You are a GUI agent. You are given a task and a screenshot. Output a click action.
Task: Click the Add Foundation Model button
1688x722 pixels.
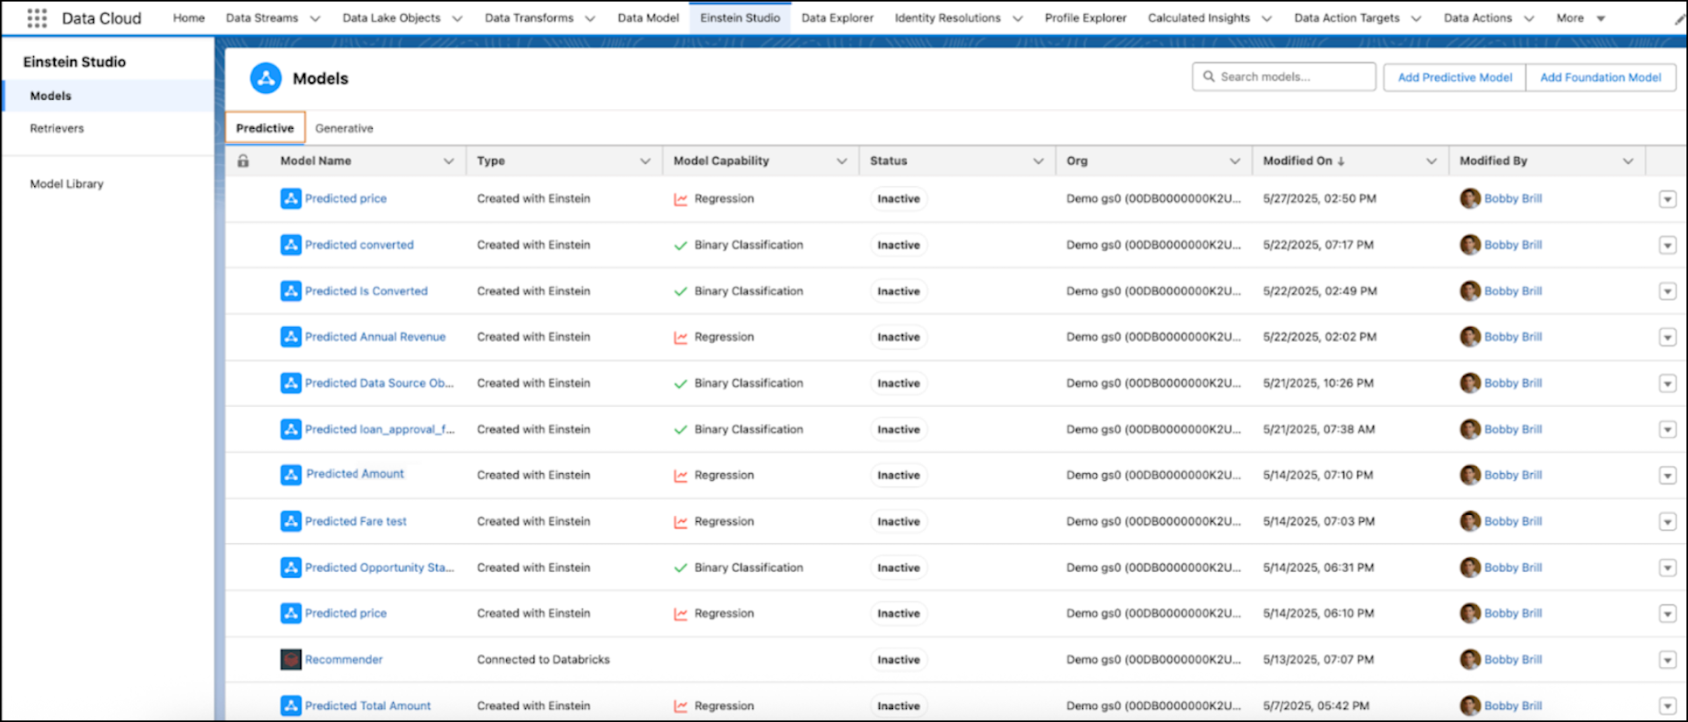click(x=1601, y=77)
